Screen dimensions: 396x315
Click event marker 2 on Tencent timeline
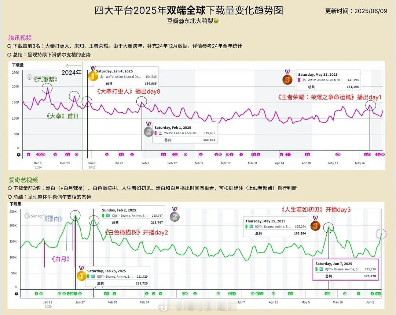(132, 154)
